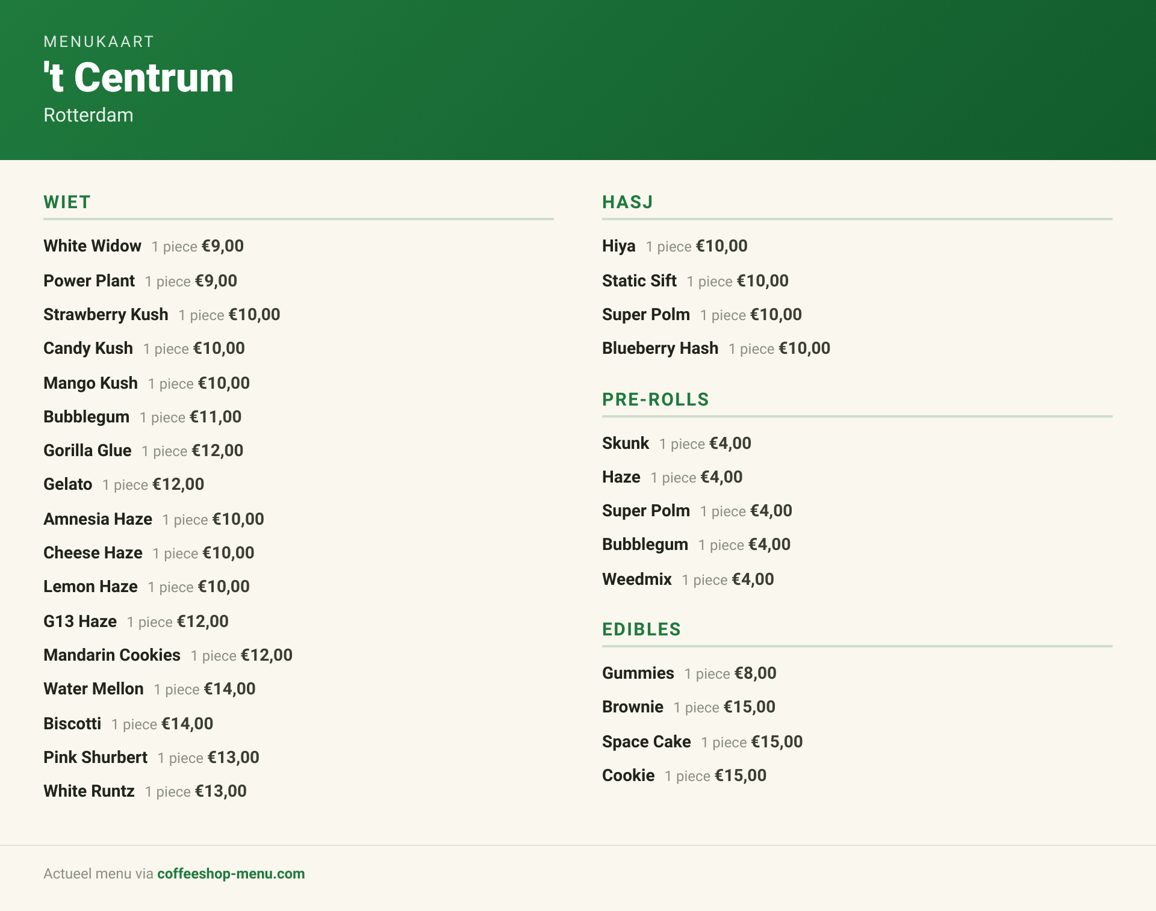Viewport: 1156px width, 911px height.
Task: Select Blueberry Hash item
Action: (716, 348)
